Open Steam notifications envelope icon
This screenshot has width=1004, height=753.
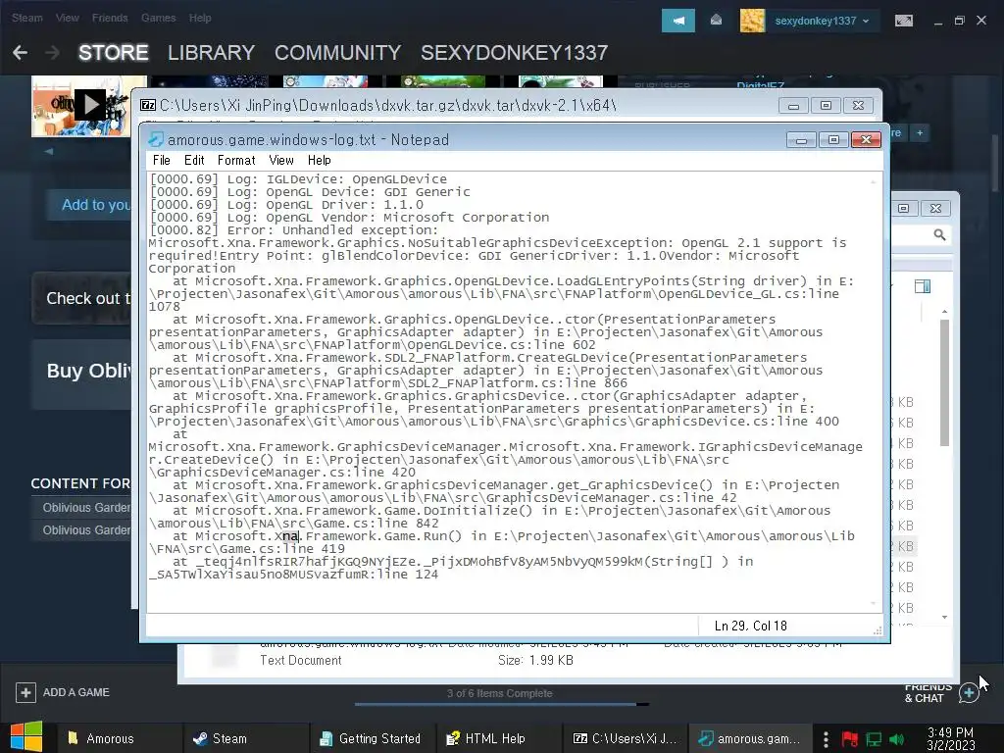pos(716,21)
